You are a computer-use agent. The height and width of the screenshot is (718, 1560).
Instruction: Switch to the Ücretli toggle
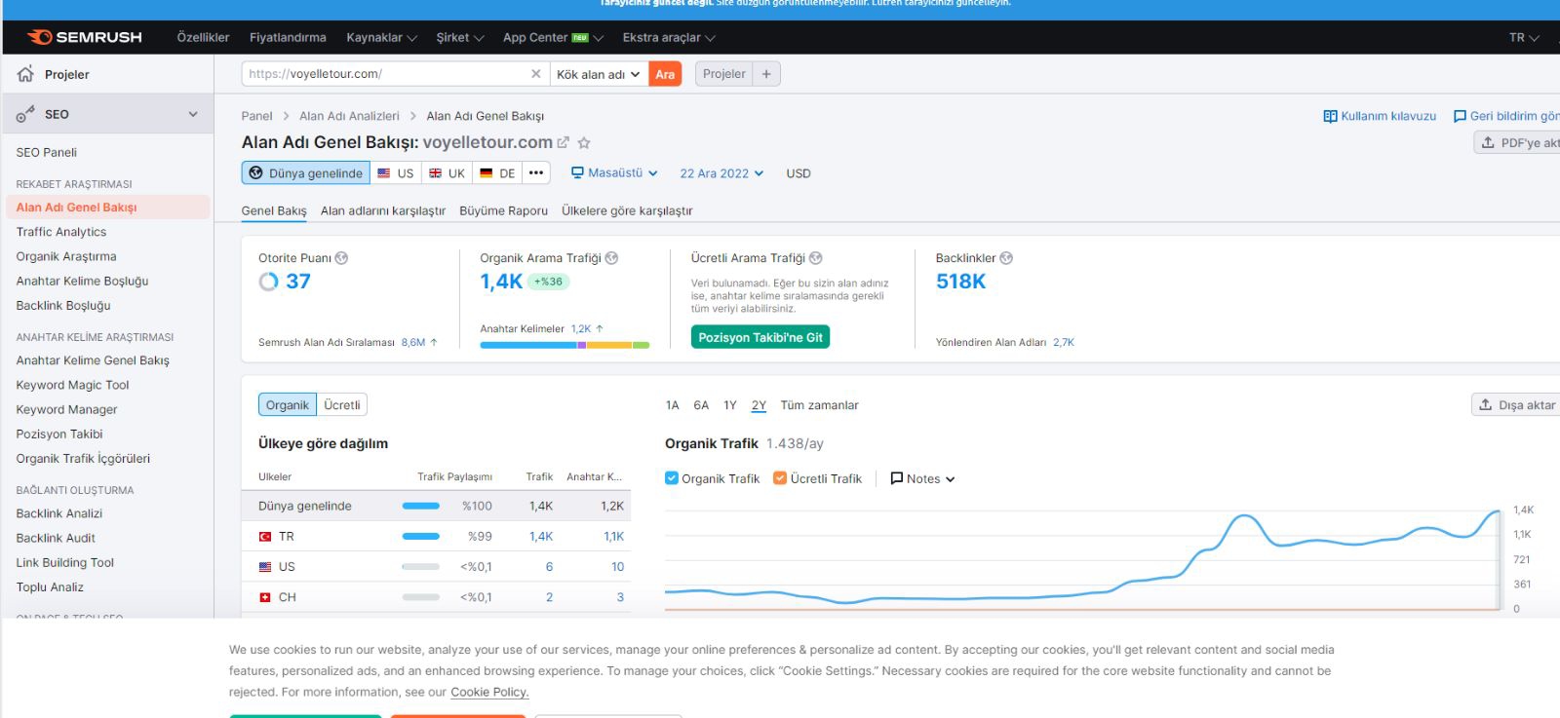pos(342,405)
